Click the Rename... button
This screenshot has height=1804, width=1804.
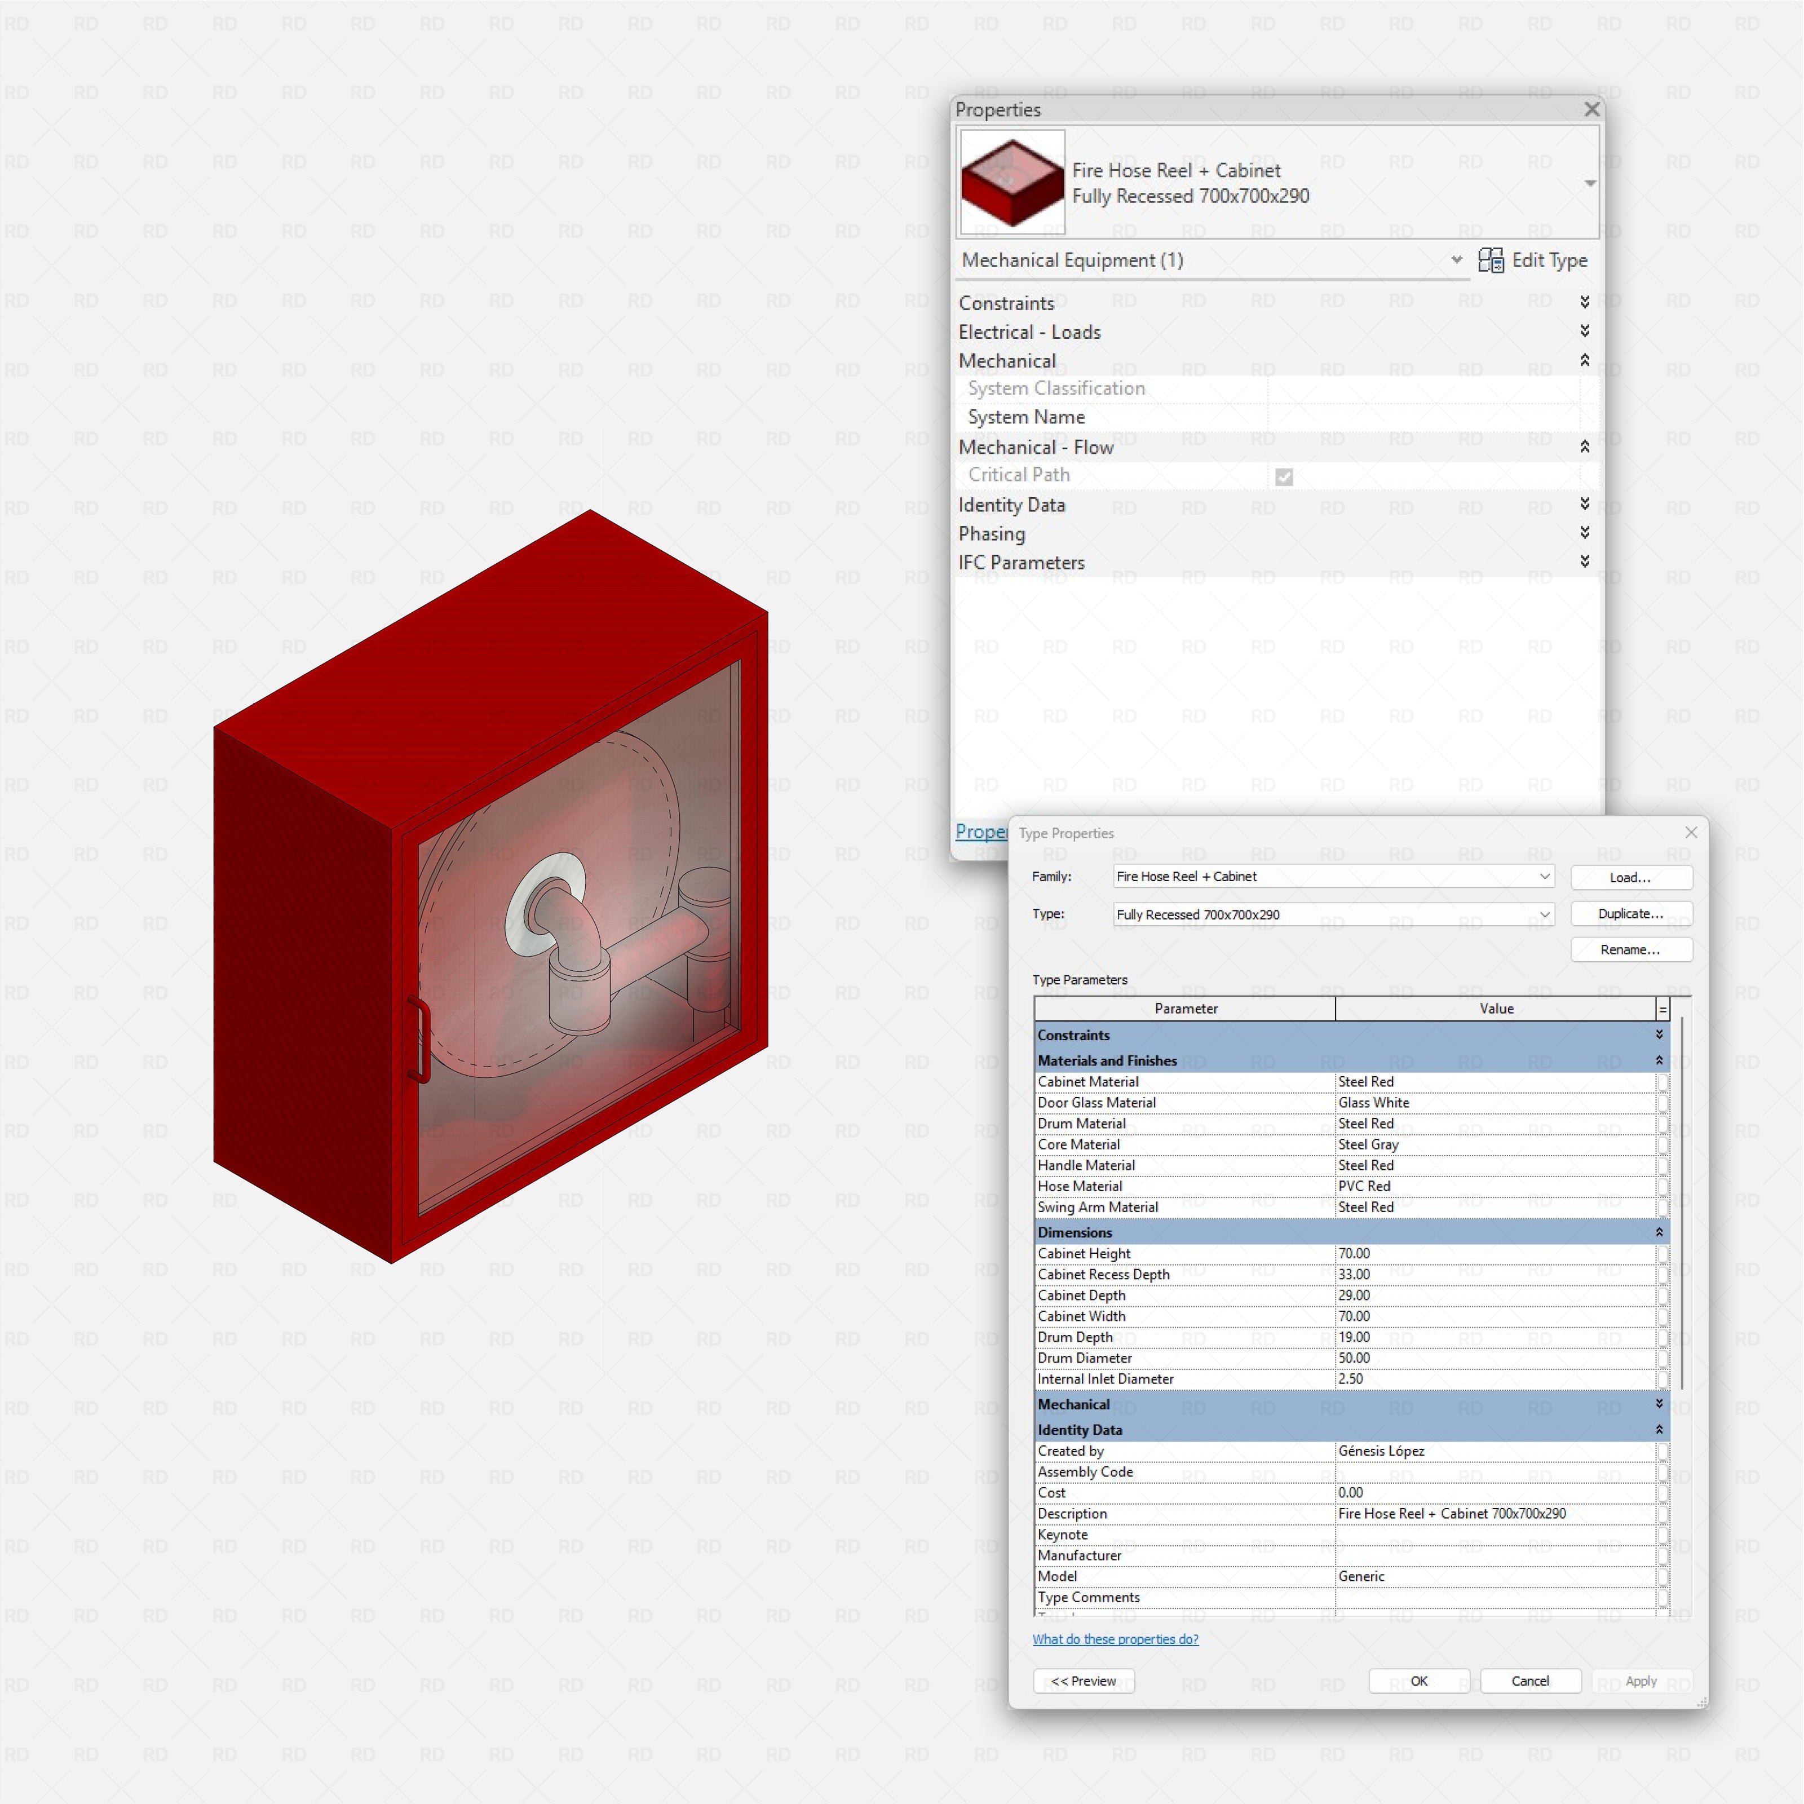1631,949
